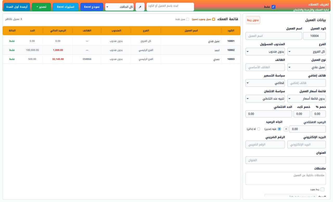Image resolution: width=333 pixels, height=202 pixels.
Task: Enable the ربط بمورد checkbox
Action: click(x=323, y=189)
